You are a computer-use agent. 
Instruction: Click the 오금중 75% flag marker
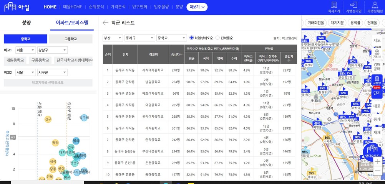click(x=366, y=112)
